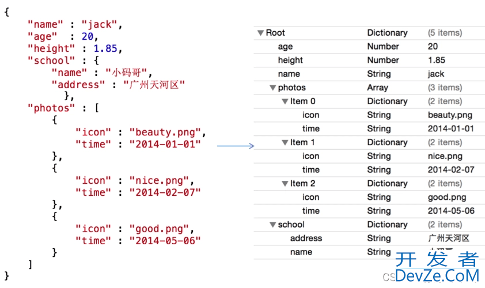Select the height key in the table
Image resolution: width=485 pixels, height=288 pixels.
tap(290, 60)
